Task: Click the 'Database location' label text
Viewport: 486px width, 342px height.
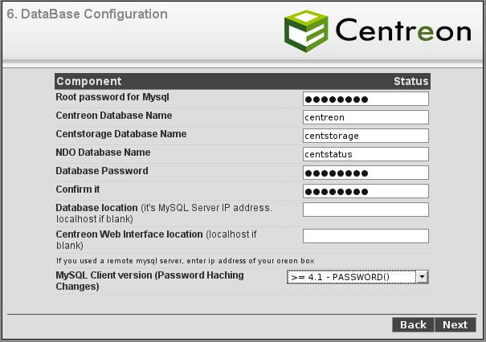Action: click(x=96, y=208)
